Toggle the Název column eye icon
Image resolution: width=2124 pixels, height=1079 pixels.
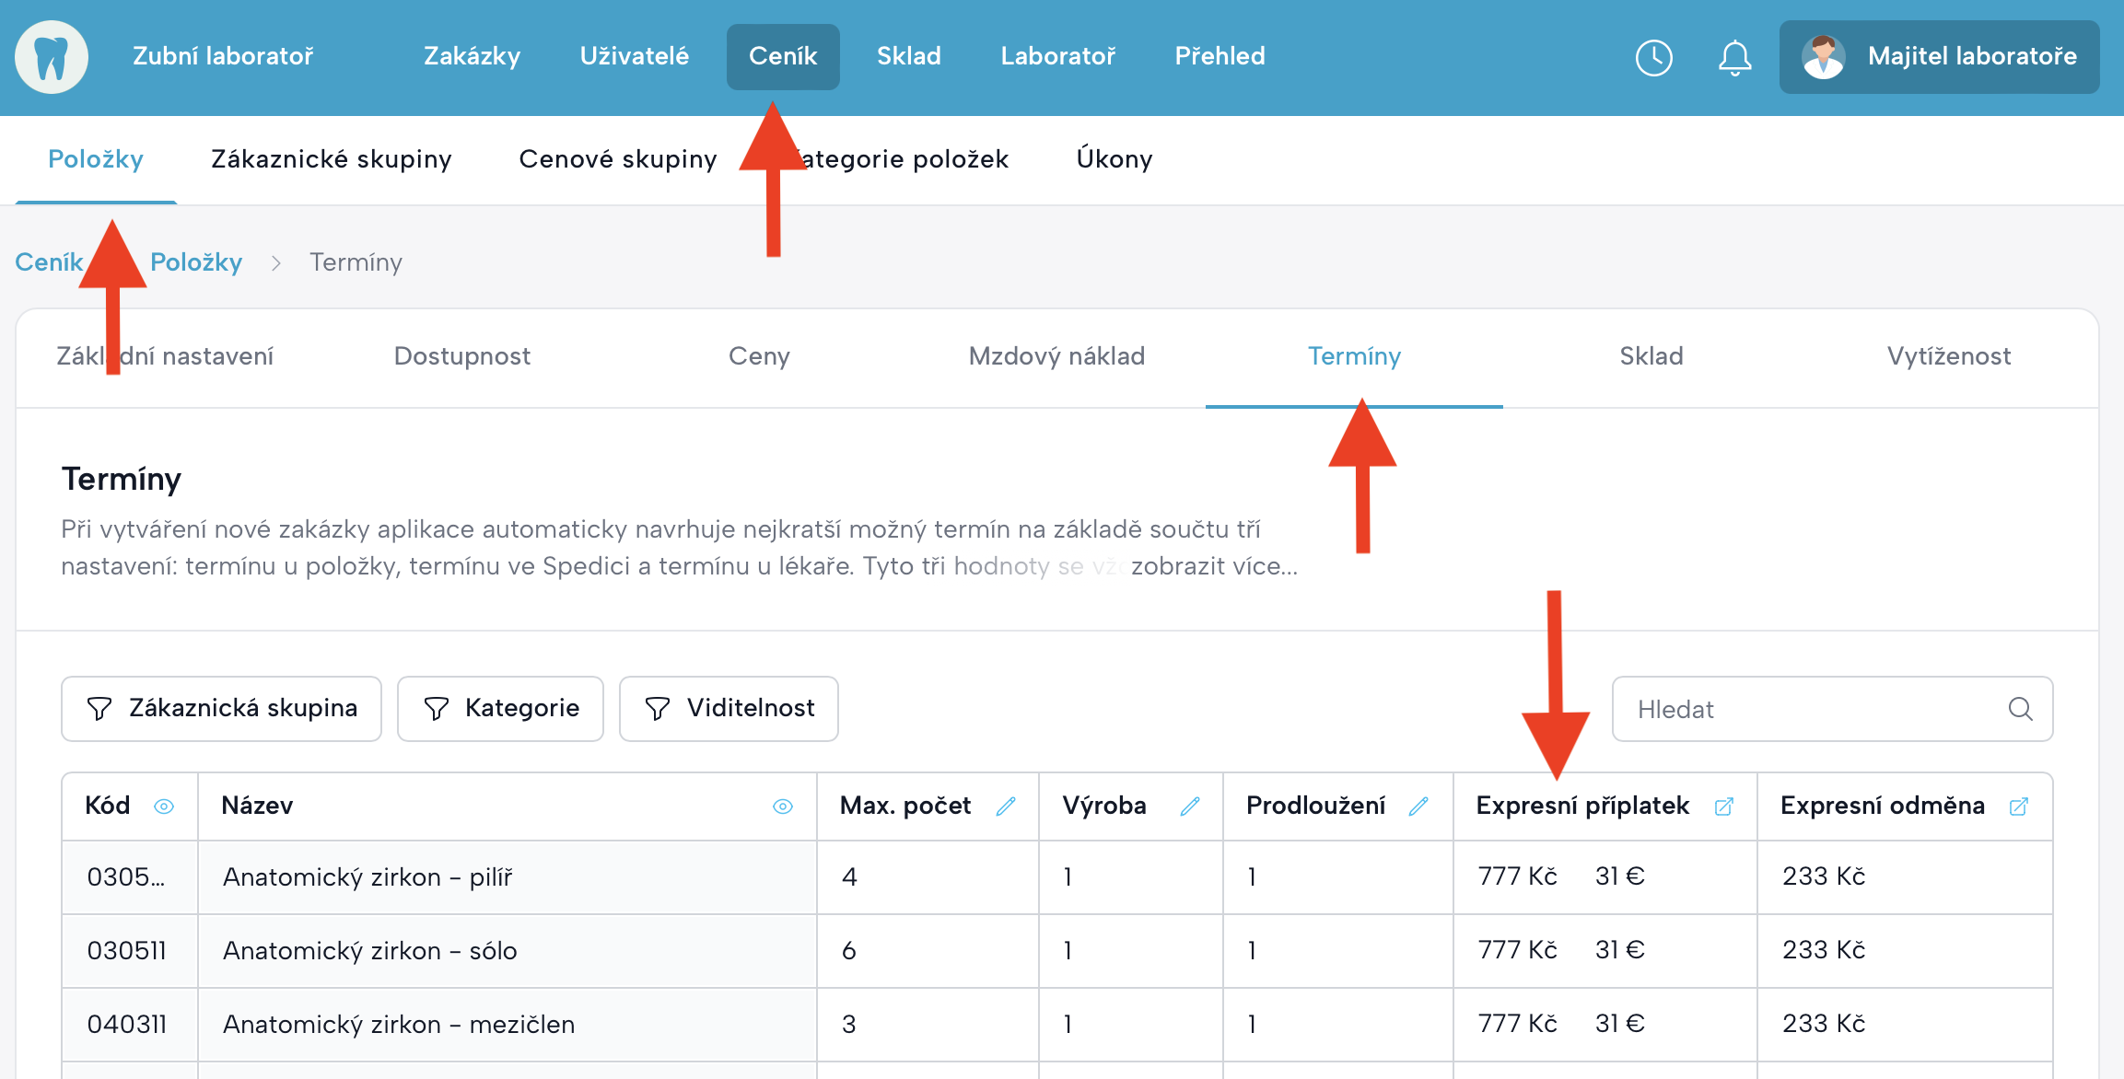[783, 806]
